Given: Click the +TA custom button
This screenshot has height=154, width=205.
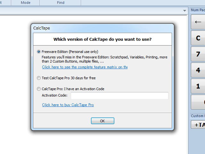Looking at the screenshot, I should point(198,124).
